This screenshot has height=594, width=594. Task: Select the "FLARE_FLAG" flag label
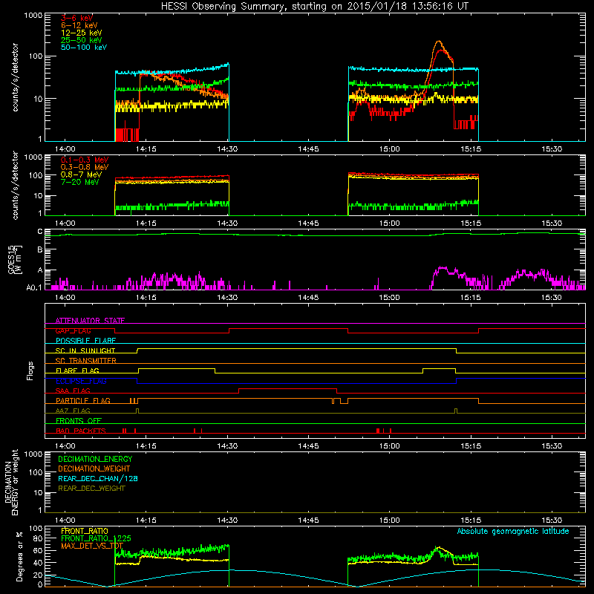(x=77, y=371)
